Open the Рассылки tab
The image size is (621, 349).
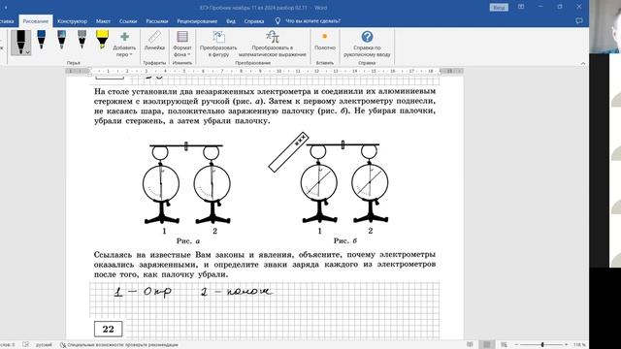tap(157, 21)
